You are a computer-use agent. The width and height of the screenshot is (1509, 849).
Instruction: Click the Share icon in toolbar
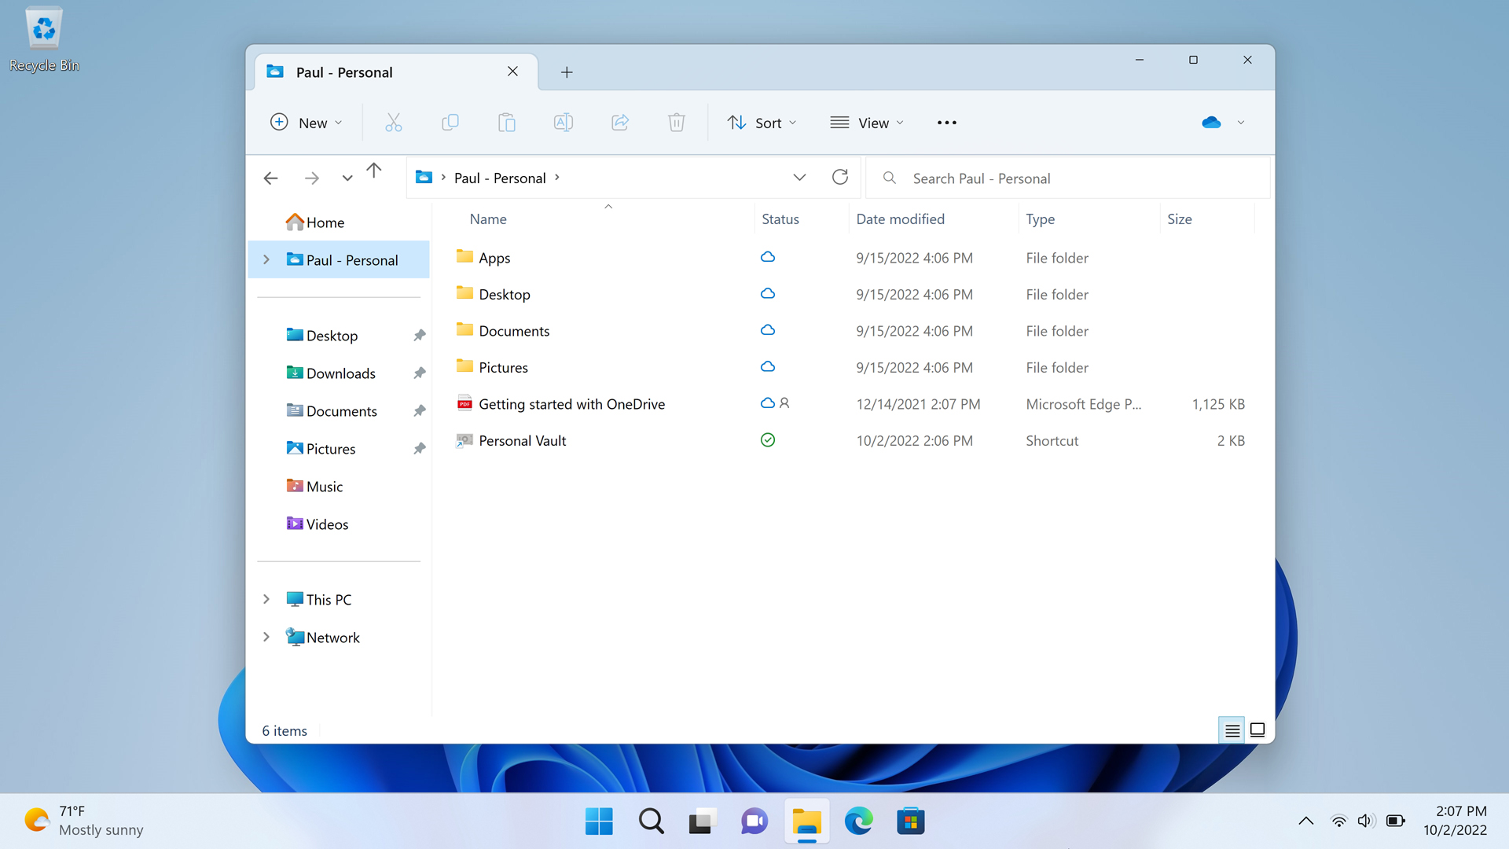coord(619,123)
